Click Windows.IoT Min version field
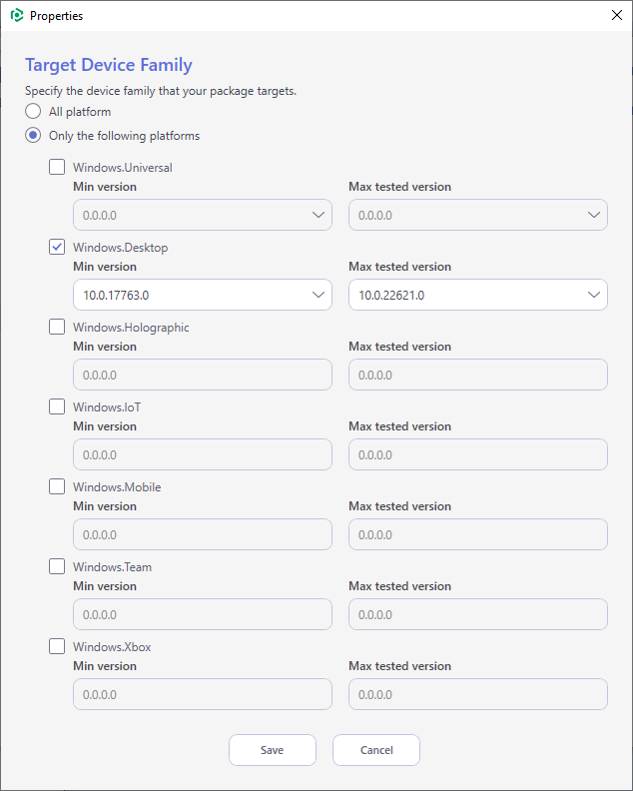 203,454
